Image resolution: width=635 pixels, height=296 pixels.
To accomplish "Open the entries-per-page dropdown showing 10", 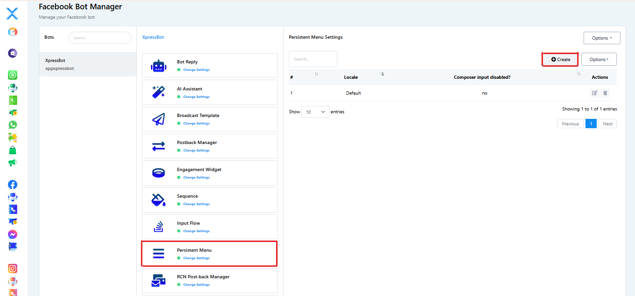I will tap(315, 112).
